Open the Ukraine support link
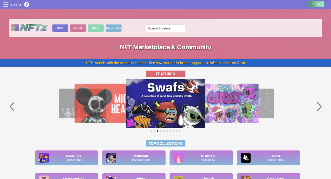The width and height of the screenshot is (331, 179). click(x=165, y=63)
